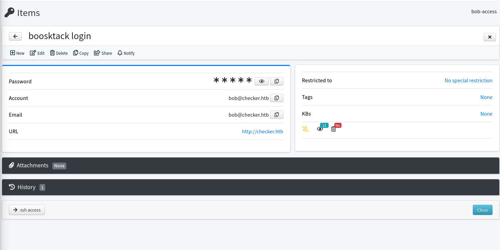Click the back arrow beside boosktack login

[x=15, y=36]
